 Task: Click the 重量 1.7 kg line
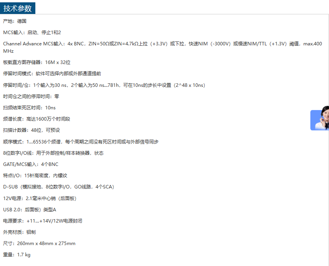pyautogui.click(x=17, y=255)
